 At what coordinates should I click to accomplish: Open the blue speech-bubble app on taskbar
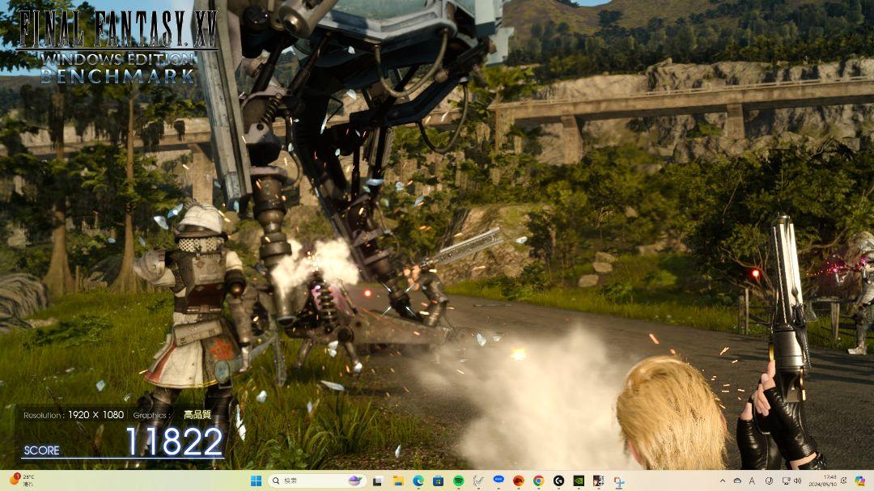(499, 480)
